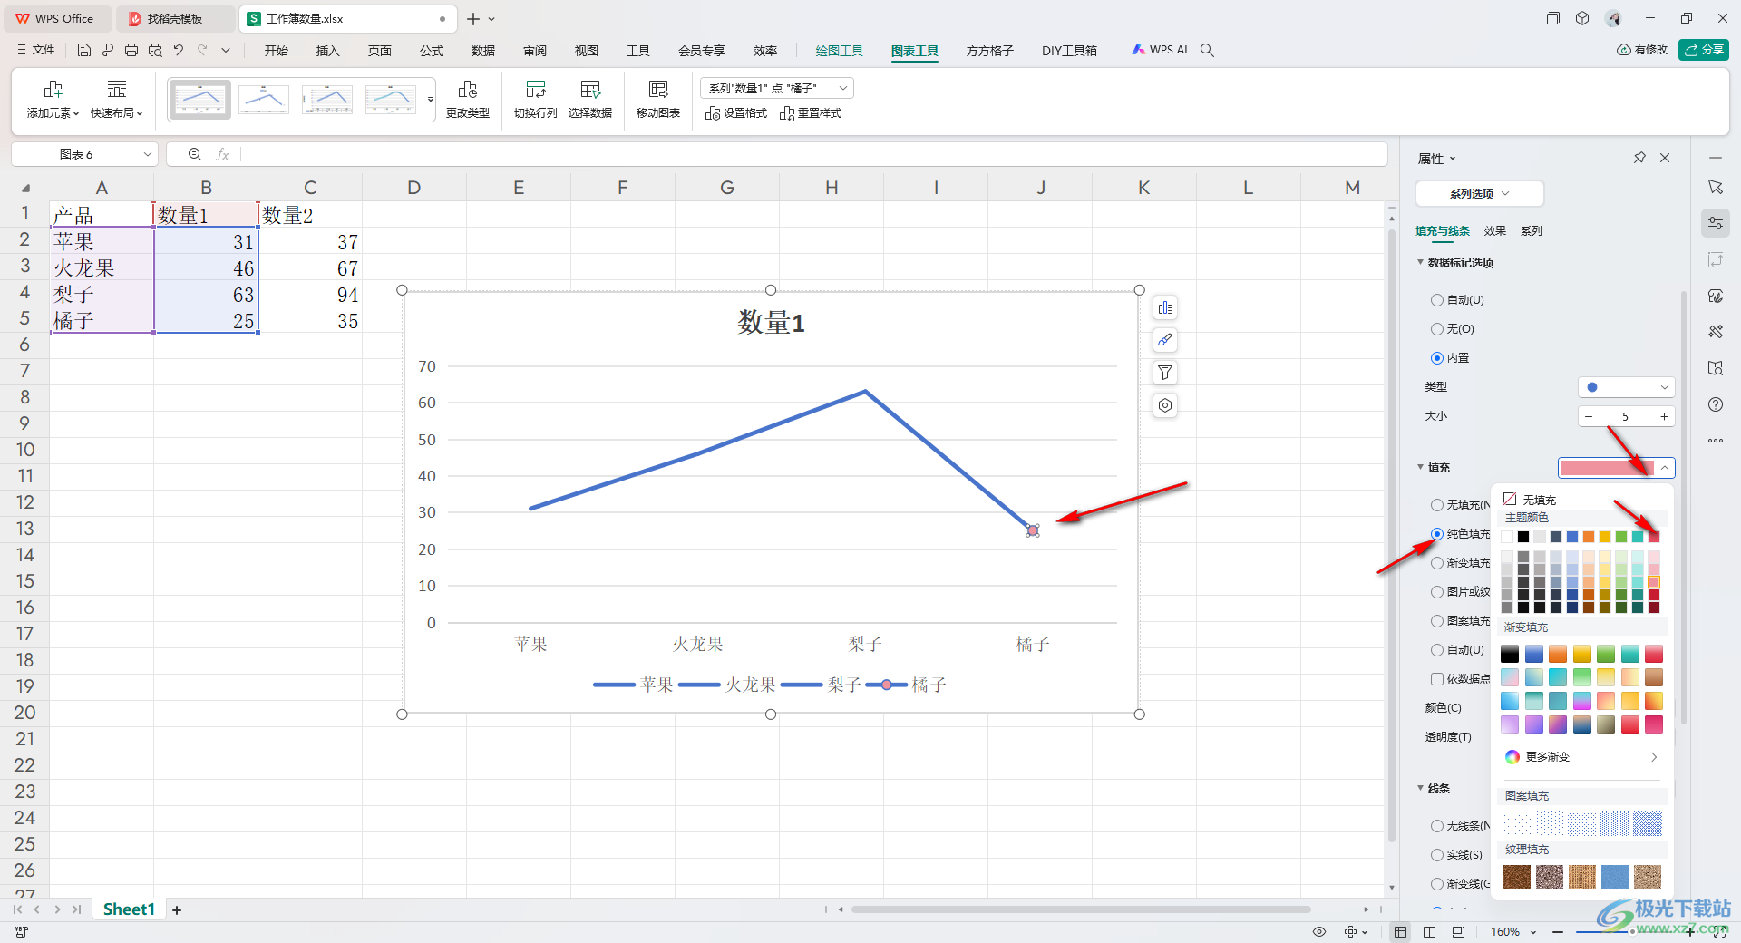Click chart elements icon beside chart

(x=1165, y=308)
